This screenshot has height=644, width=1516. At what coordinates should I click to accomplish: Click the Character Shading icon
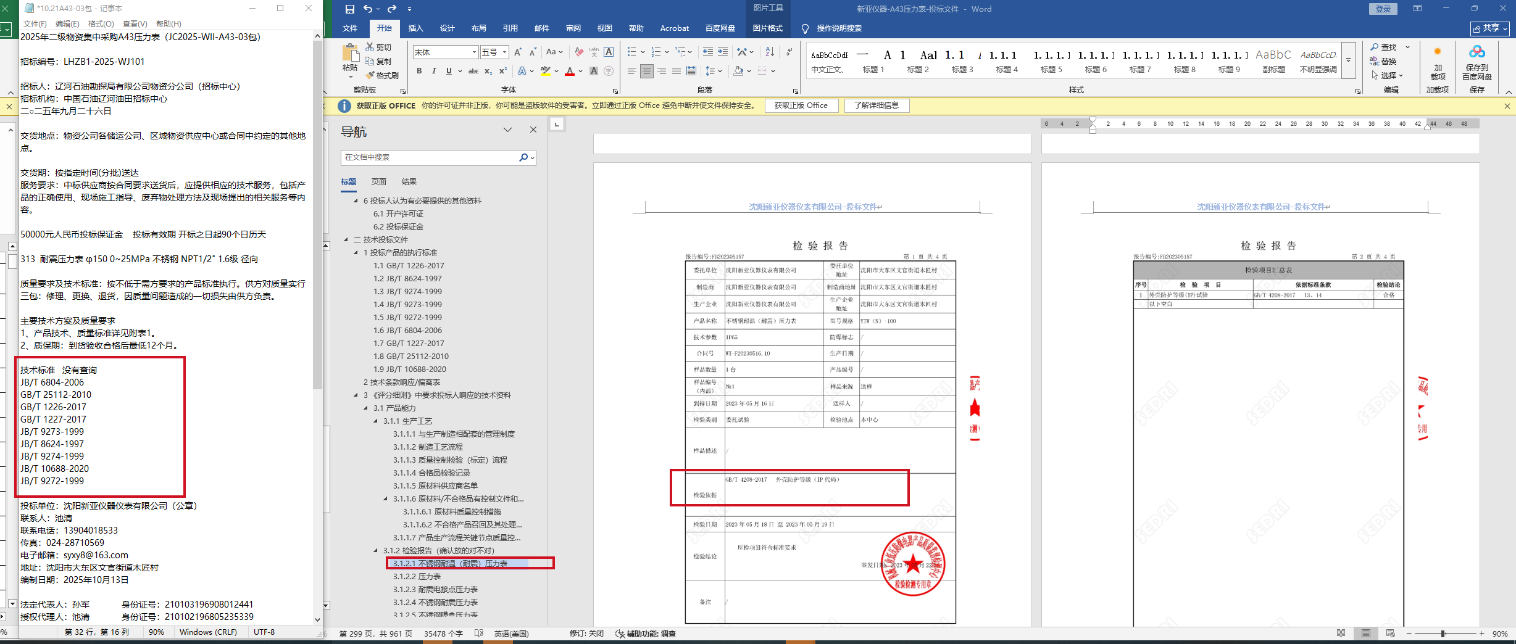[x=594, y=71]
